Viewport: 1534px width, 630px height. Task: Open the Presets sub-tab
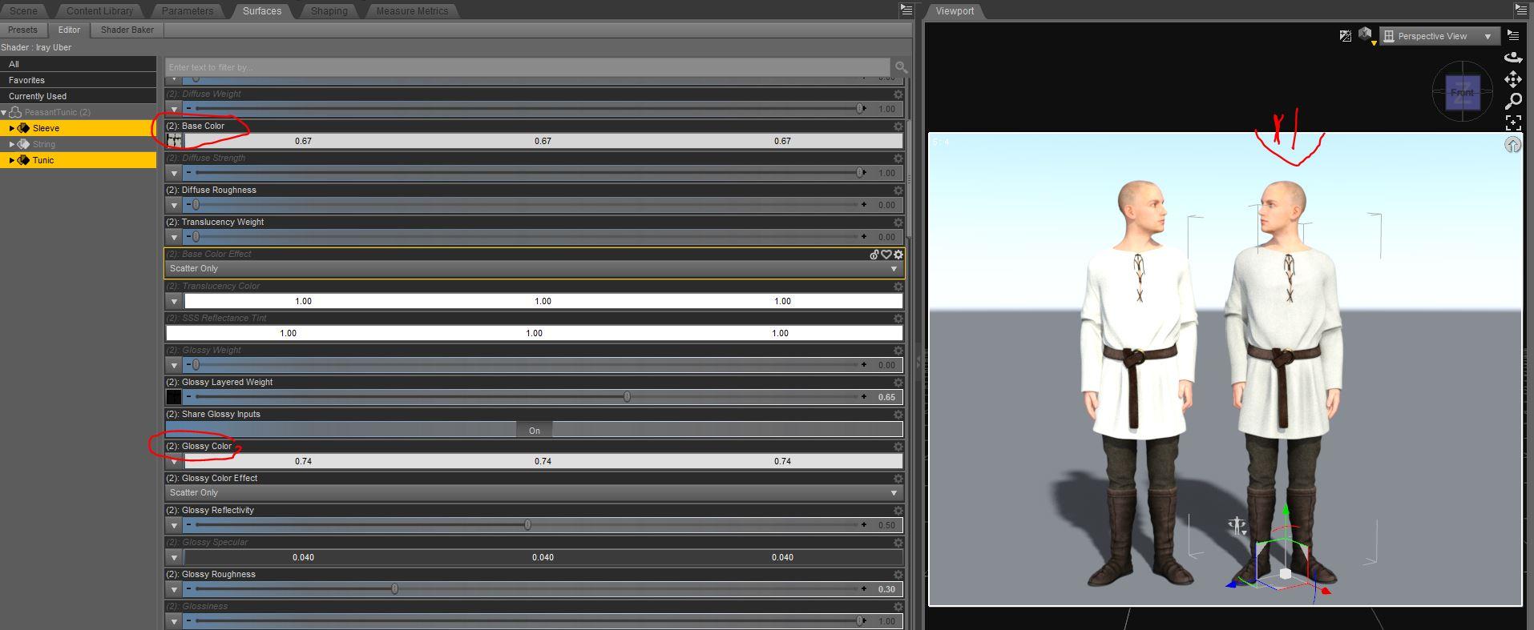22,30
